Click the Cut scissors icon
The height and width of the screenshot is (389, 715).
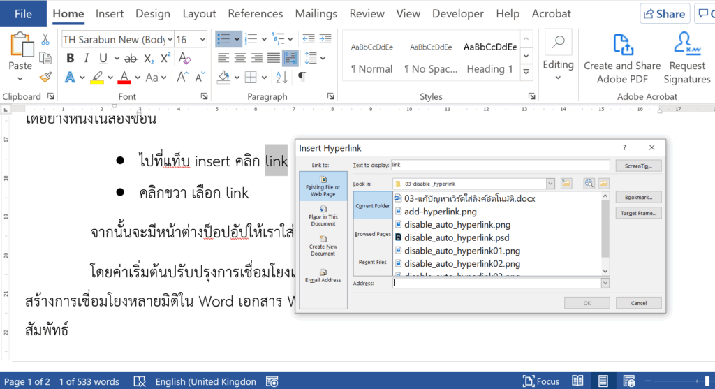tap(45, 40)
